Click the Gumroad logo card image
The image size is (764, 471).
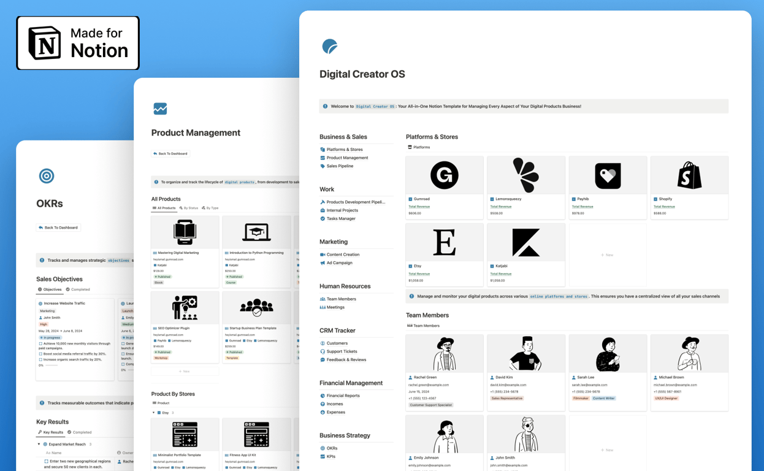[445, 175]
